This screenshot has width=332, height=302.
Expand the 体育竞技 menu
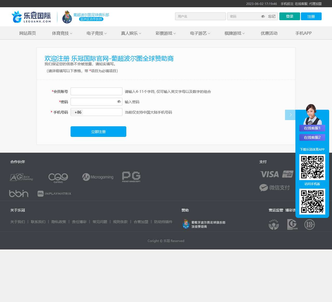[x=62, y=33]
